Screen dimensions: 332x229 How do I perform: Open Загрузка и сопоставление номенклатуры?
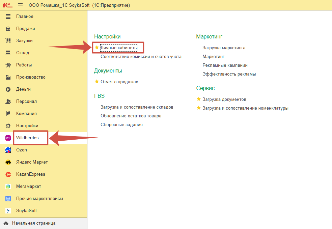(245, 108)
